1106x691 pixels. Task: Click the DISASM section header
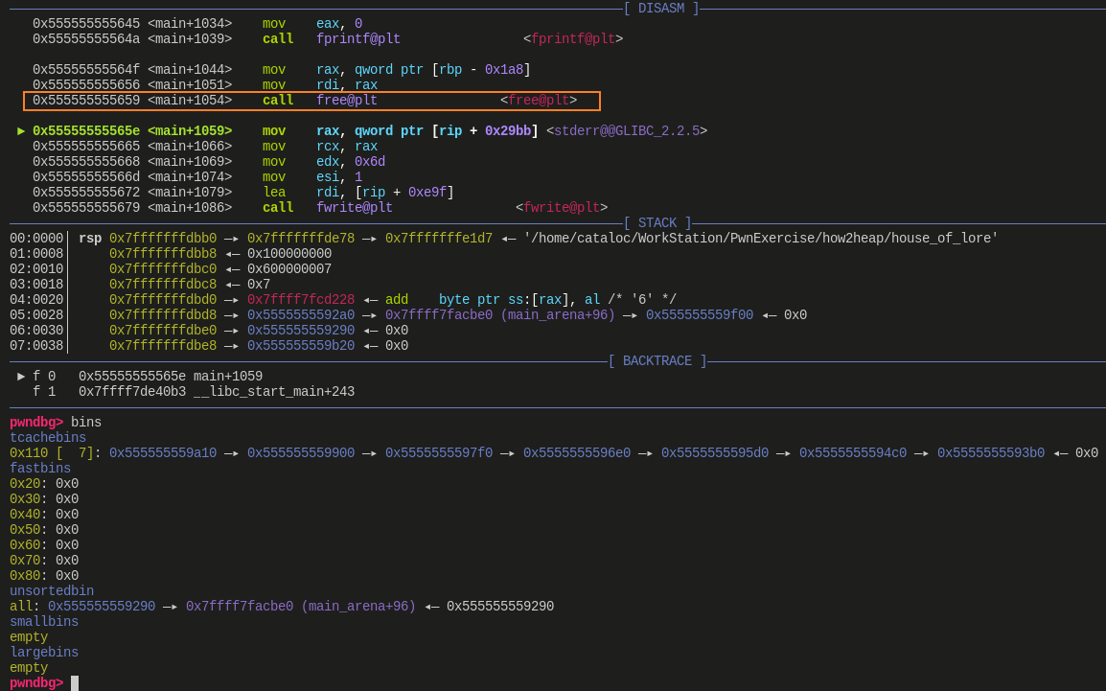660,9
